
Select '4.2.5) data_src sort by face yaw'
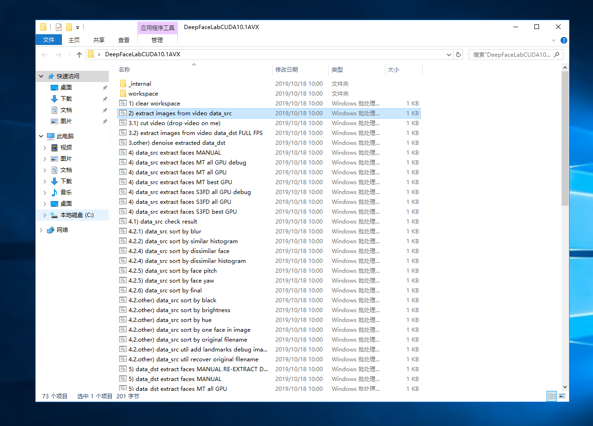point(269,280)
